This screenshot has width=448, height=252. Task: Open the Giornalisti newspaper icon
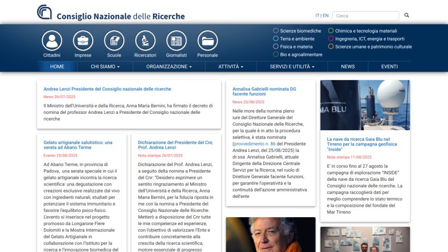176,41
